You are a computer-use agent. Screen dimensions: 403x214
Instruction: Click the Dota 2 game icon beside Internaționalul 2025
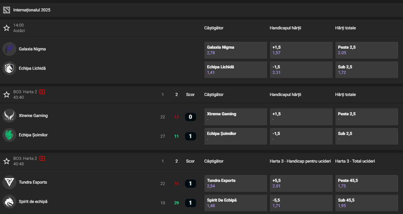[x=7, y=10]
